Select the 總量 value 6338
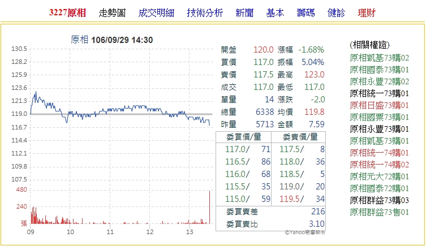Viewport: 426px width, 246px height. (x=265, y=112)
